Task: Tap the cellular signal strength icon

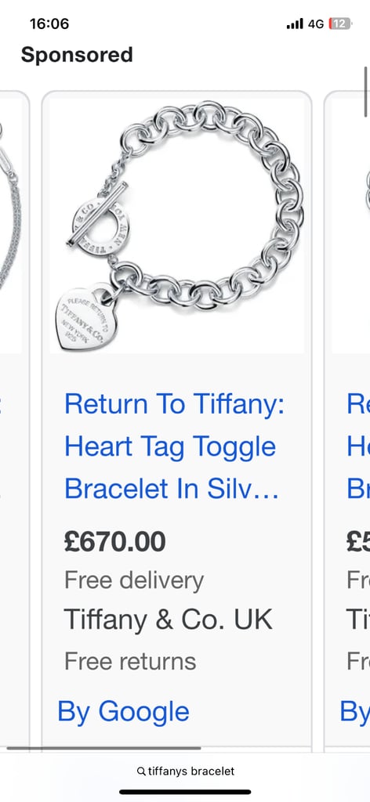Action: 295,23
